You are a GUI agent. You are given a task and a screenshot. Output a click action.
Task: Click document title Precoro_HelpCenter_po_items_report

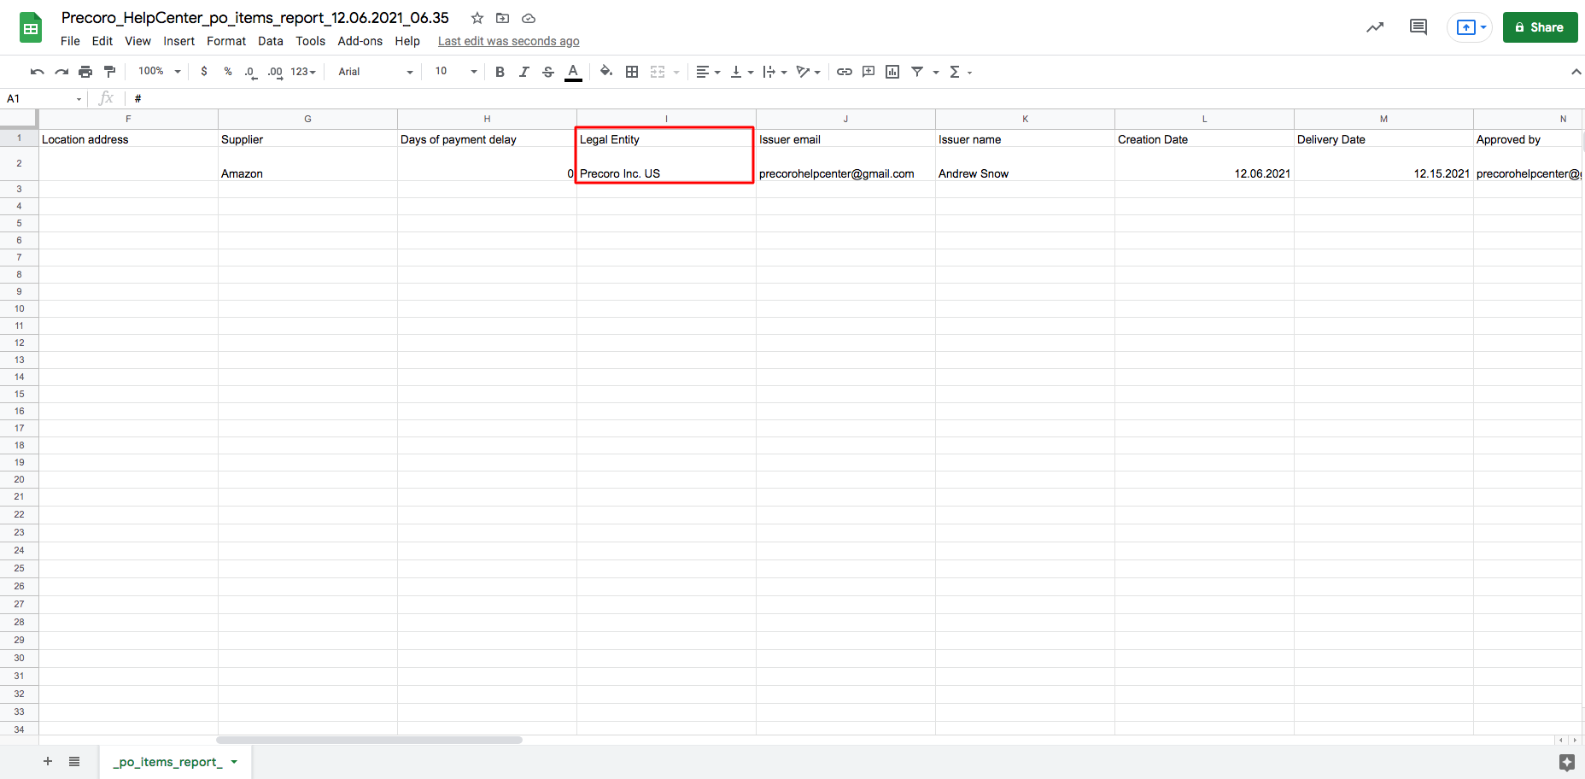coord(255,18)
